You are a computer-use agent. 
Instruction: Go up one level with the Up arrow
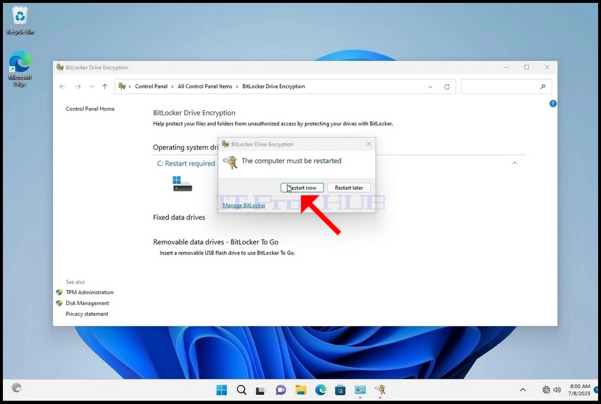(x=105, y=86)
